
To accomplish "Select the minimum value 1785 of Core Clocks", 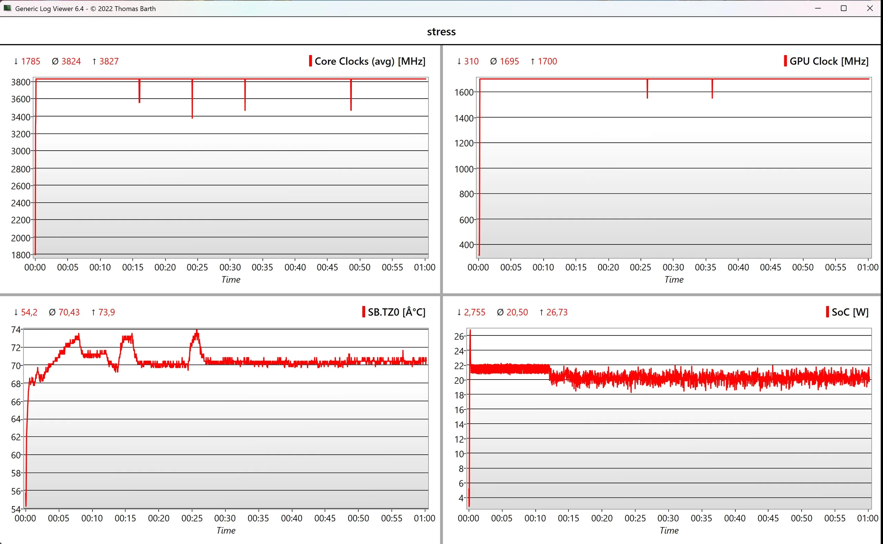I will [x=31, y=61].
